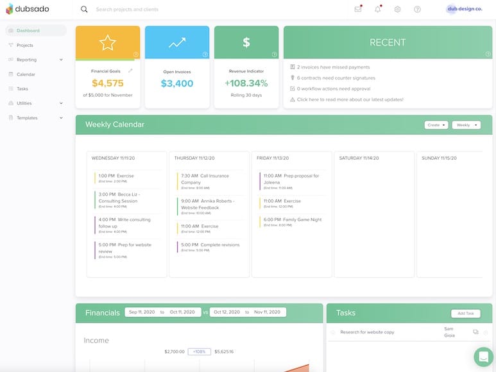
Task: Open the mail inbox icon
Action: (358, 9)
